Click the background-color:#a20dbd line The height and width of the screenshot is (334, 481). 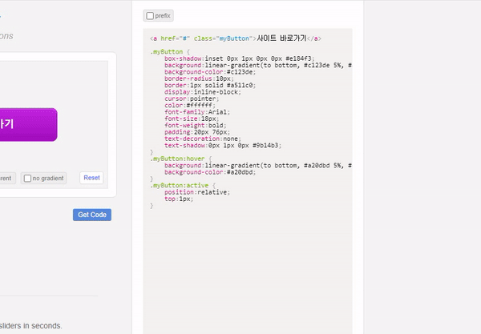[x=210, y=172]
